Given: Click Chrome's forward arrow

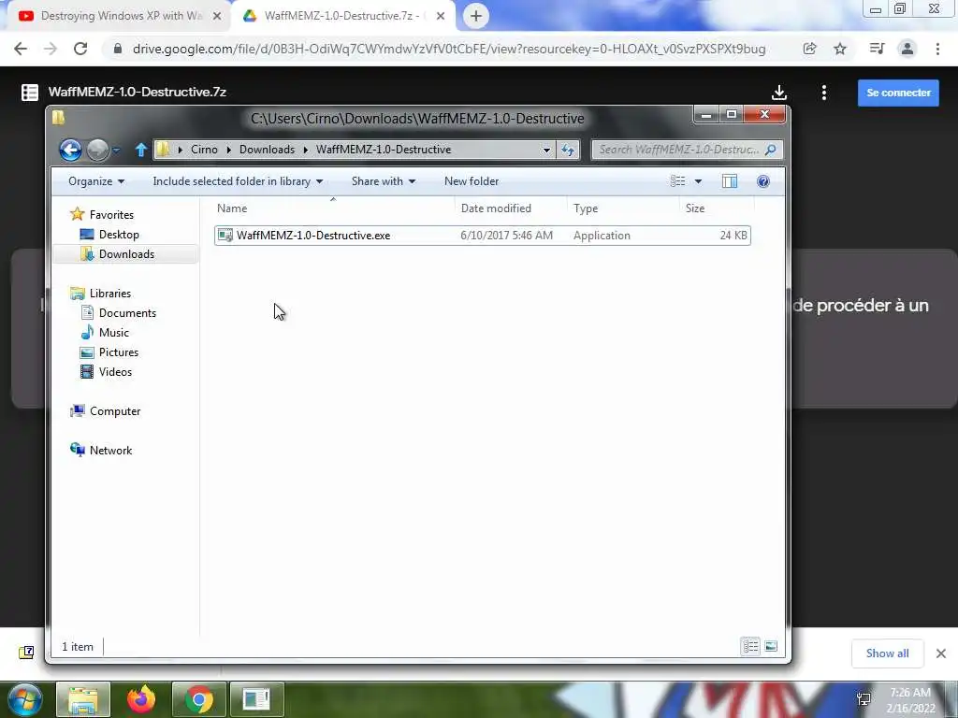Looking at the screenshot, I should 51,49.
